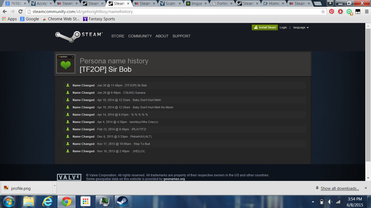This screenshot has height=208, width=371.
Task: Switch to the Home tab
Action: point(274,4)
